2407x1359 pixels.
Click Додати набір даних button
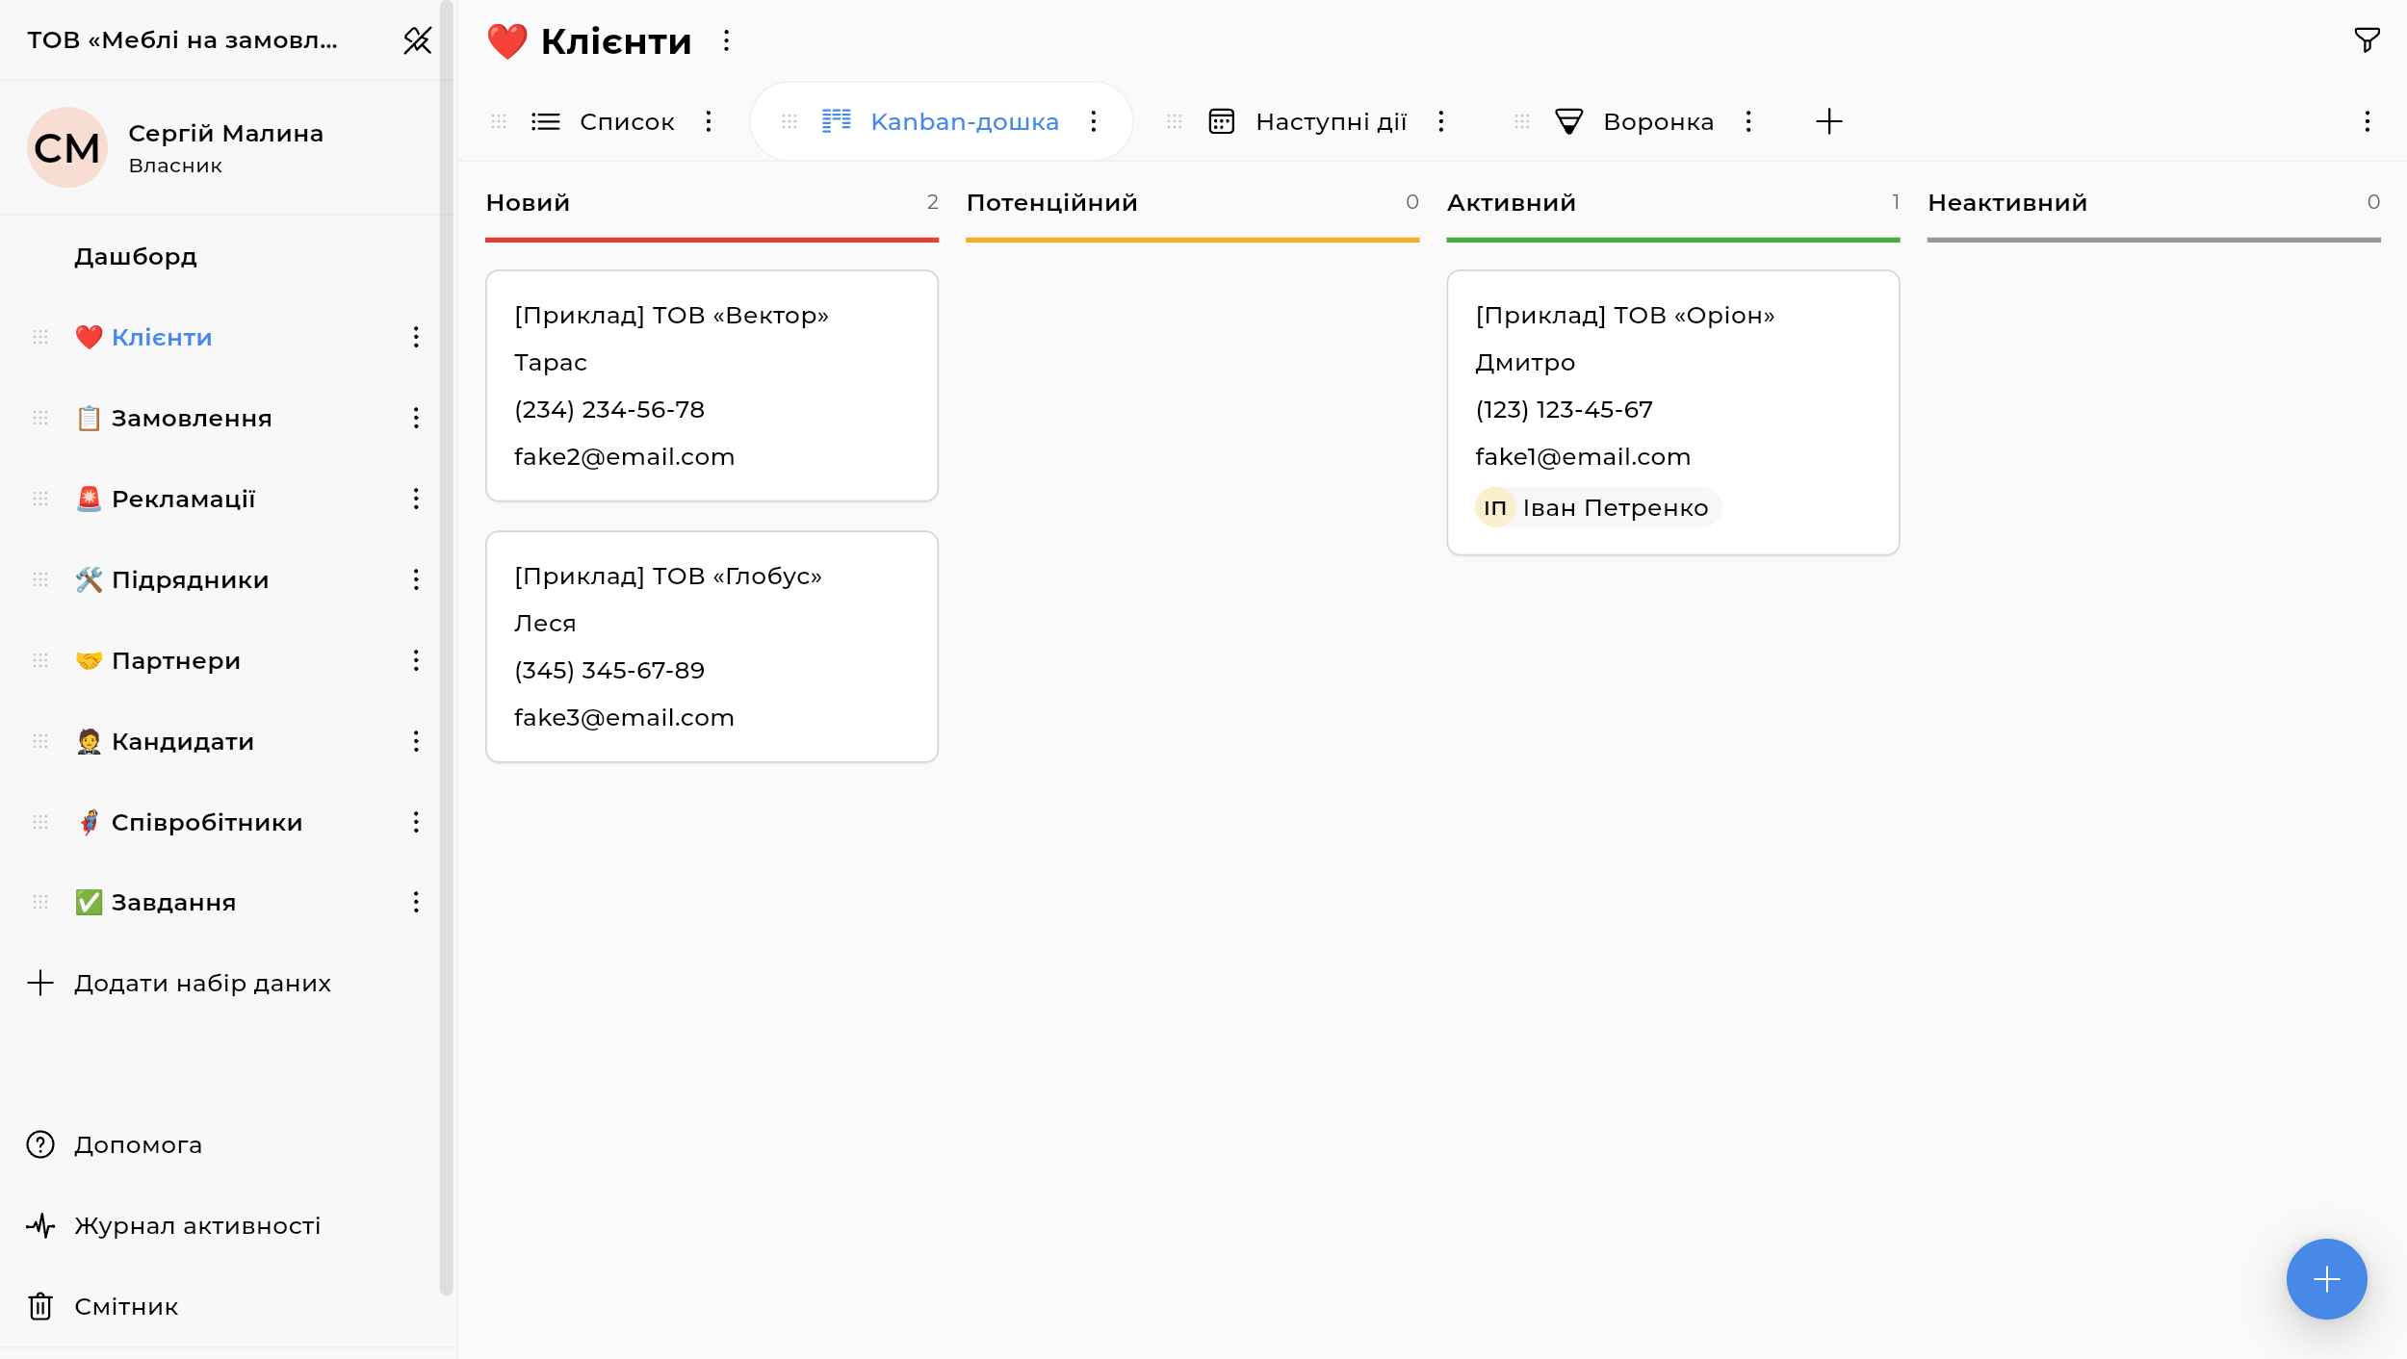[x=202, y=983]
